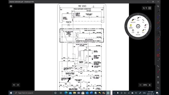Select the Eraser tool in radial menu
Viewport: 169px width, 95px height.
click(x=138, y=18)
